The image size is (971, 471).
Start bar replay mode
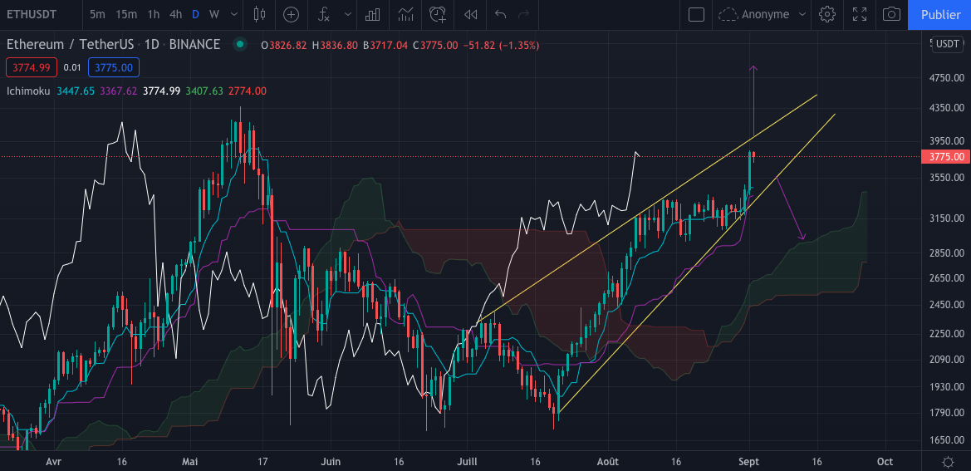(470, 14)
